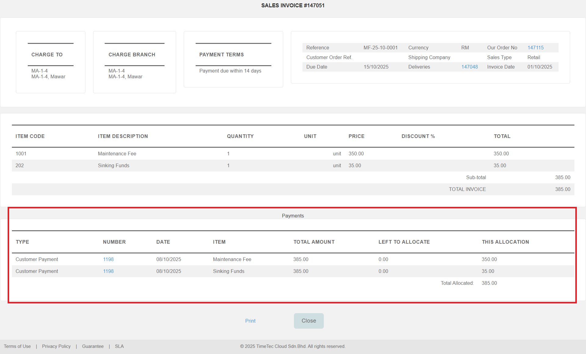Click the Total Allocated value 385.00

(489, 283)
